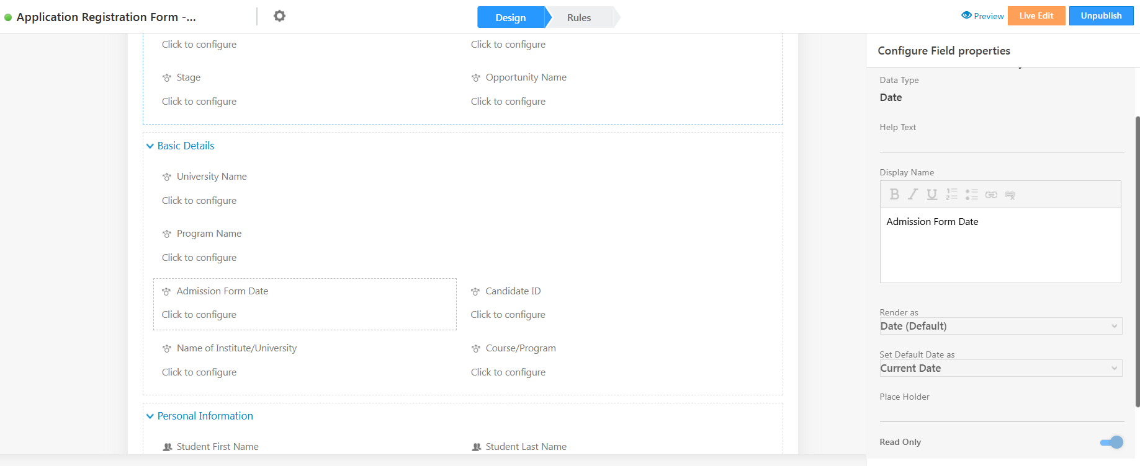
Task: Open the Render as dropdown
Action: tap(1000, 326)
